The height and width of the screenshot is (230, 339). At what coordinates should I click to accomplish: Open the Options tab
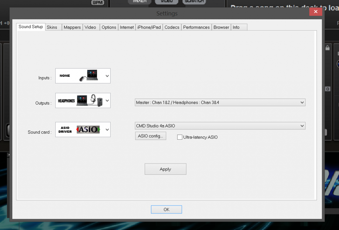click(109, 27)
